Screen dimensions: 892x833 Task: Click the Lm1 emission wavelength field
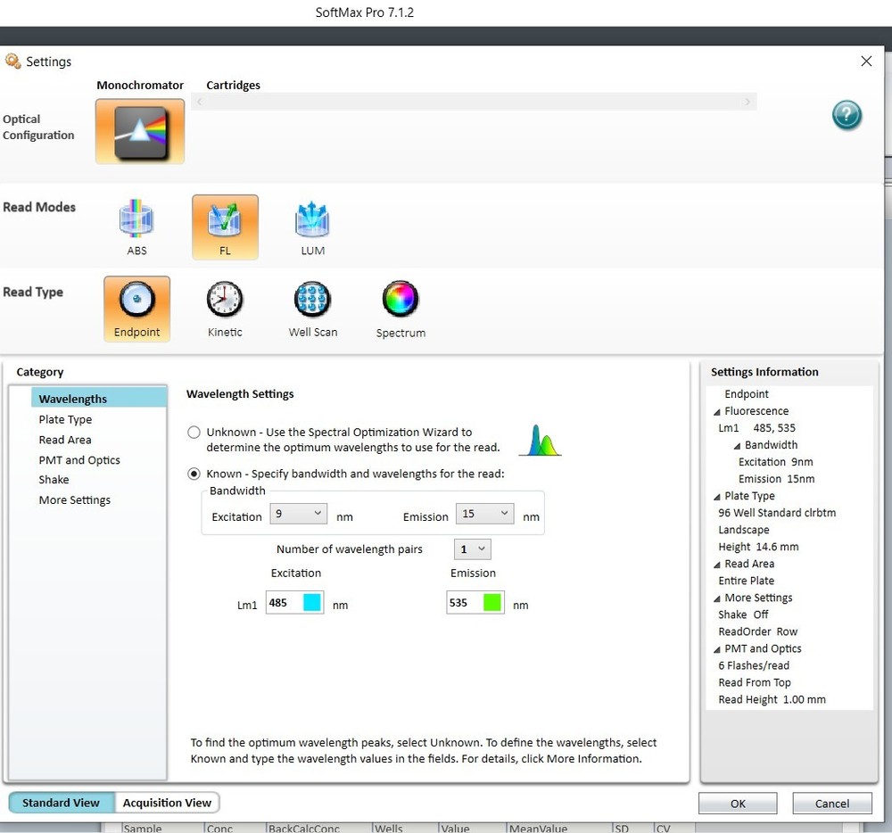coord(475,603)
